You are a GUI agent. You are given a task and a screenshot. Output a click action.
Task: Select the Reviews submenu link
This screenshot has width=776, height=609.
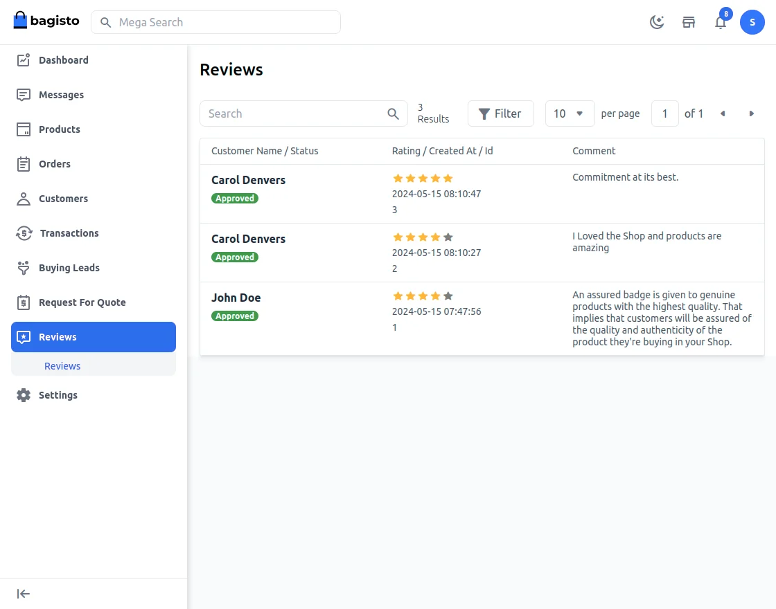[x=62, y=366]
